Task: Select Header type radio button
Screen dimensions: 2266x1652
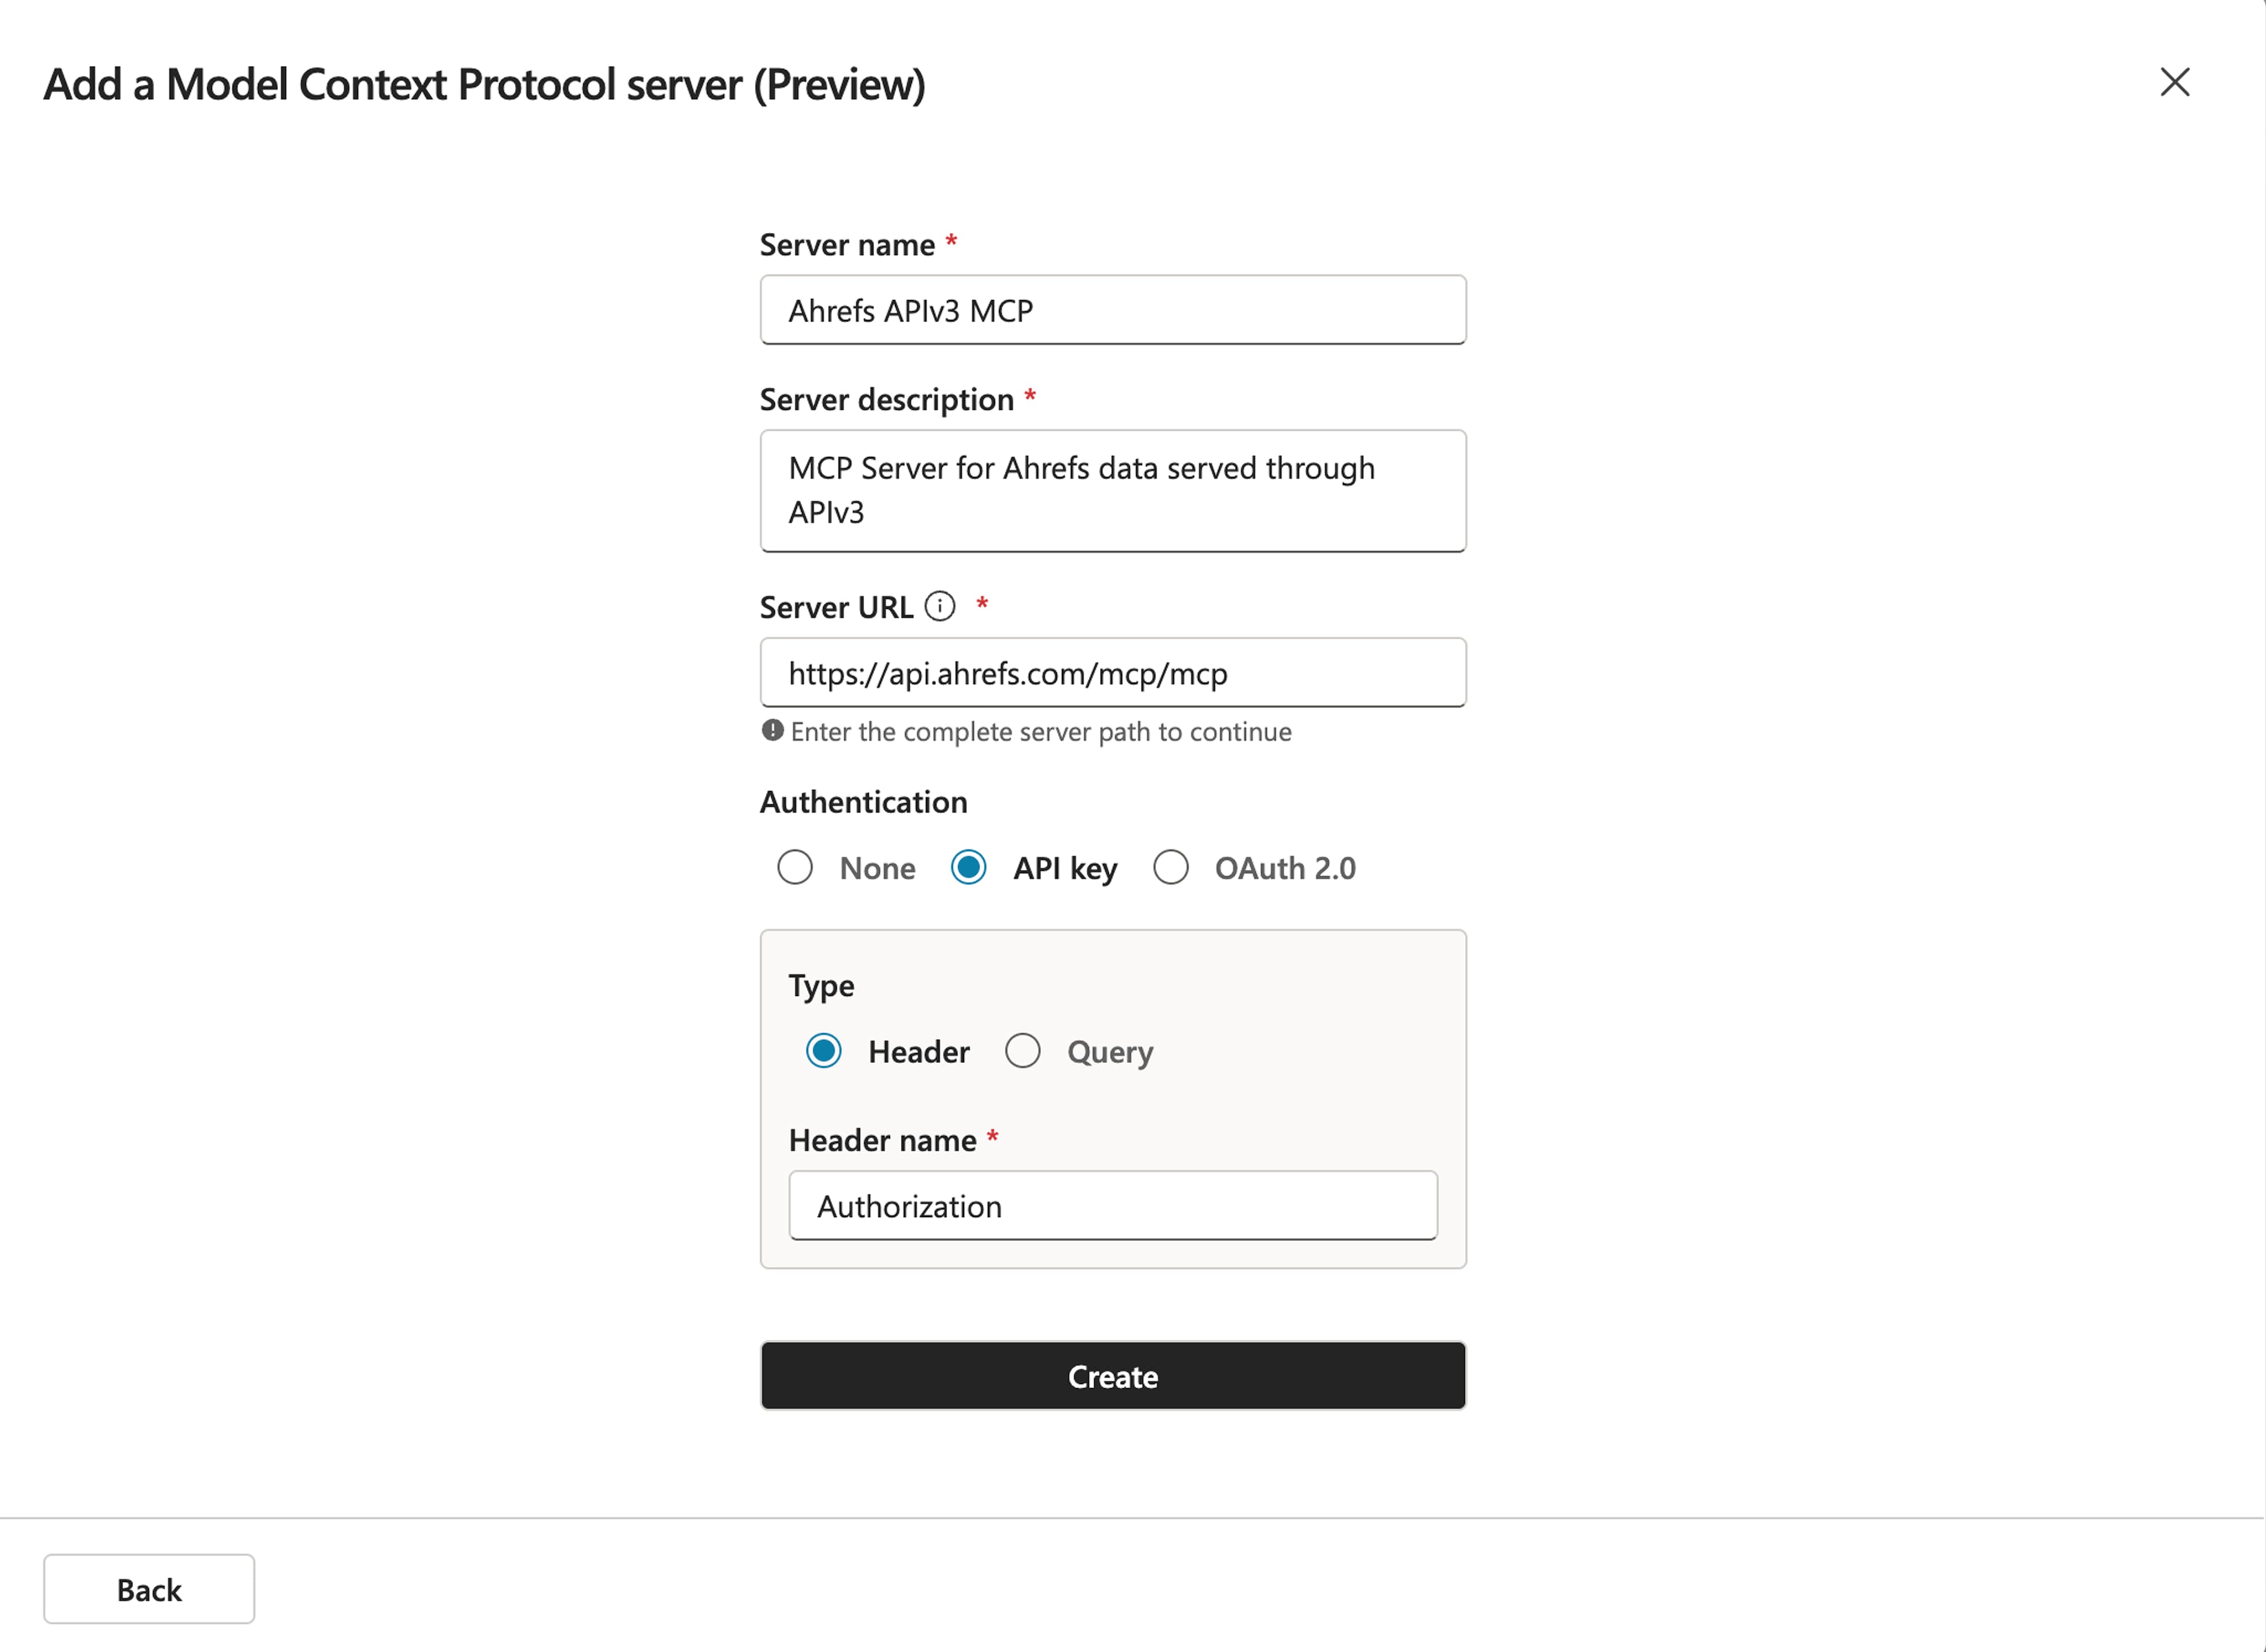Action: pos(823,1051)
